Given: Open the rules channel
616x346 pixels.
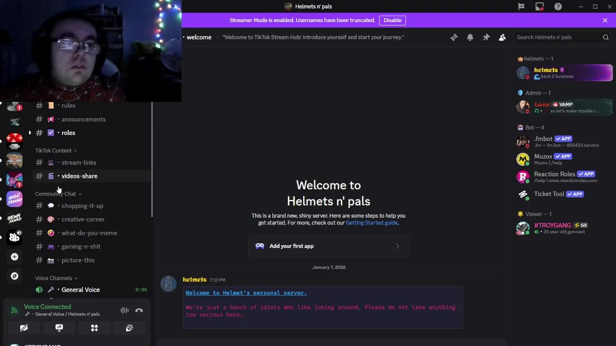Looking at the screenshot, I should (90, 106).
